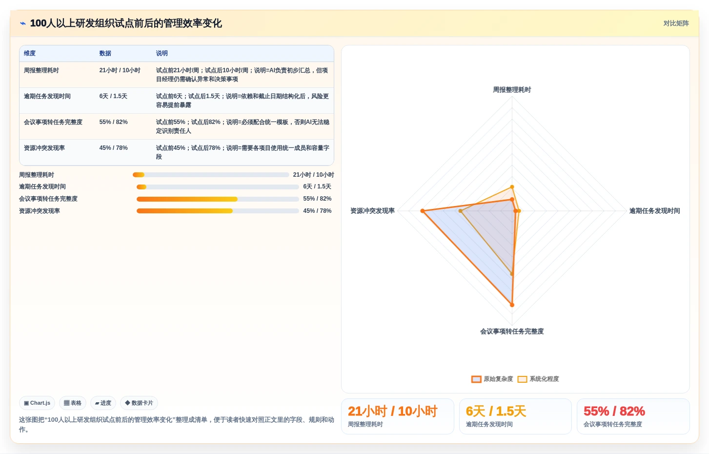
Task: Click description starting 试点前45%
Action: pyautogui.click(x=243, y=152)
